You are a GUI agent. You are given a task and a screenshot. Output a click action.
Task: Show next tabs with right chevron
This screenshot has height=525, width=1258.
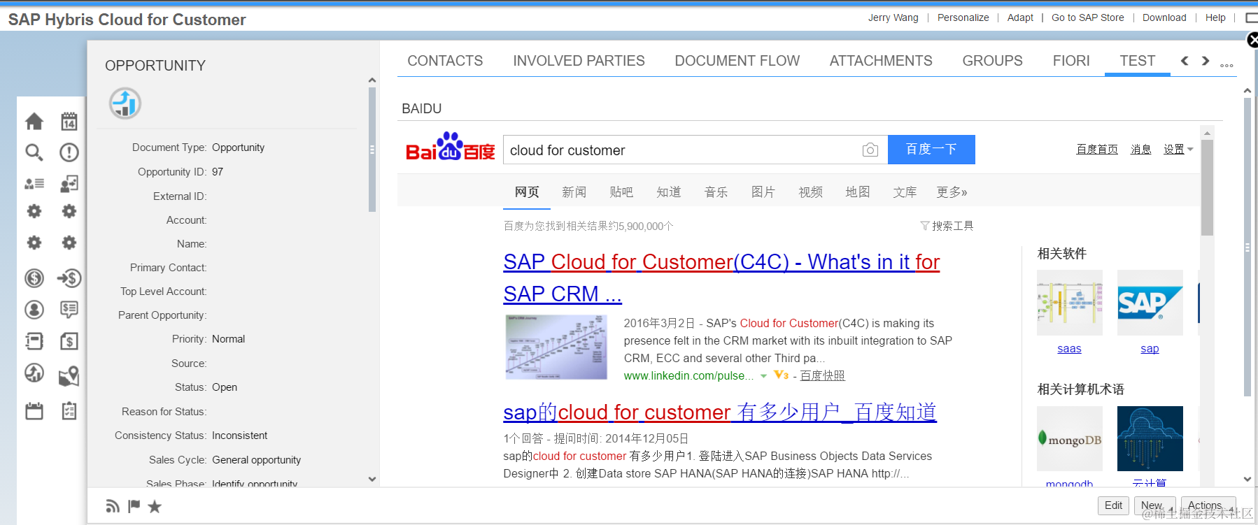click(1206, 61)
